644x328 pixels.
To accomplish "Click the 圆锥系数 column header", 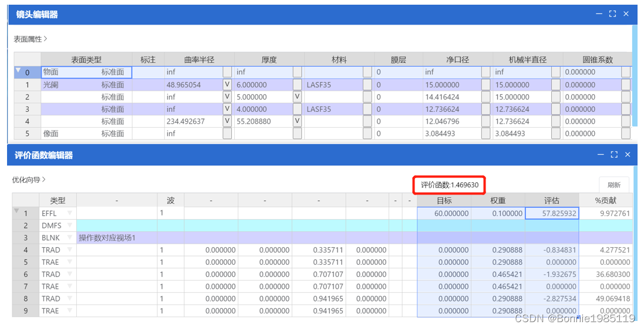I will coord(598,60).
